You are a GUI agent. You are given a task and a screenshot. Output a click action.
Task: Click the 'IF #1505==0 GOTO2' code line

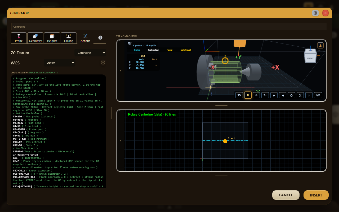click(x=25, y=155)
